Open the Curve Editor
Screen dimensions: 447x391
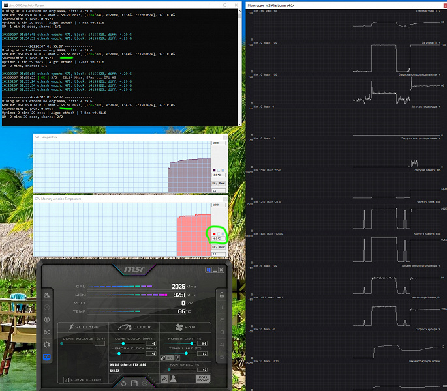pyautogui.click(x=83, y=380)
